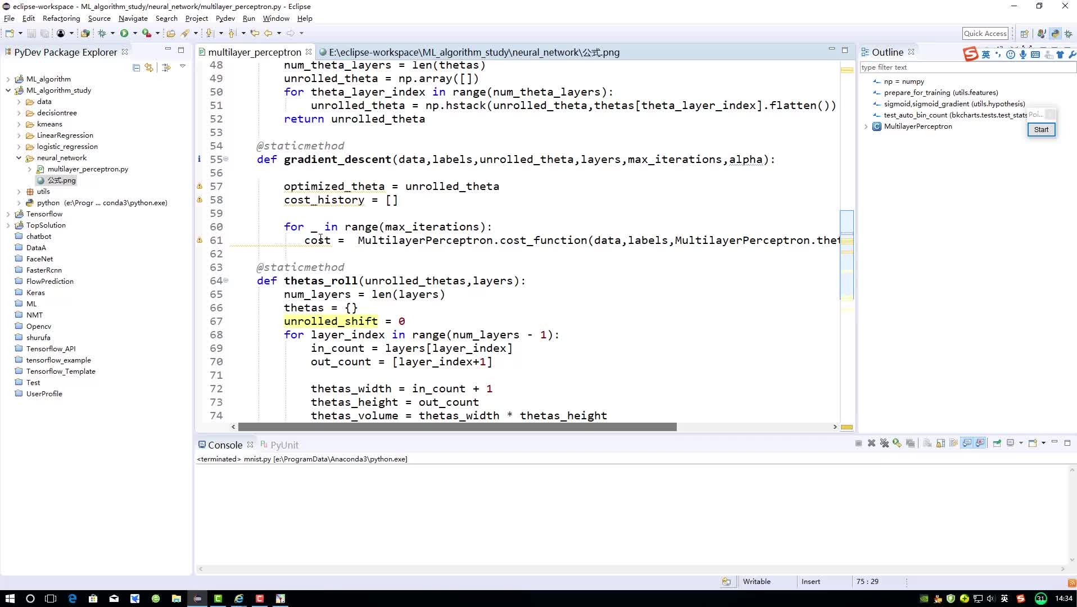Click the Sogou IME logo icon
Image resolution: width=1077 pixels, height=607 pixels.
[971, 54]
